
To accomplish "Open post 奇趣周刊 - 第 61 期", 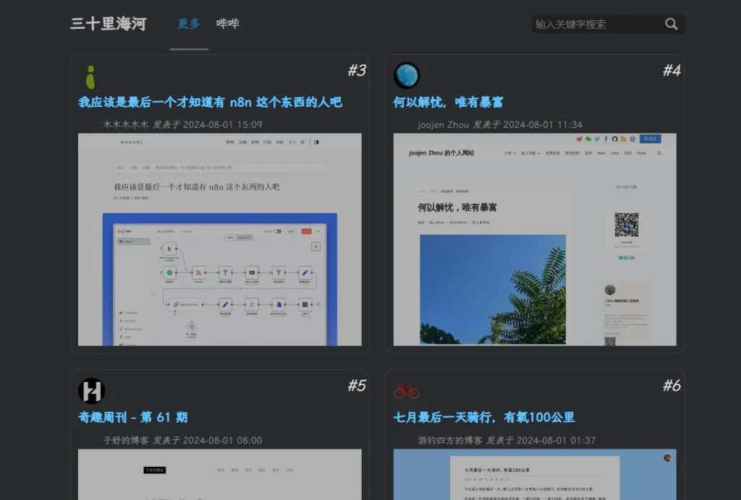I will coord(133,418).
